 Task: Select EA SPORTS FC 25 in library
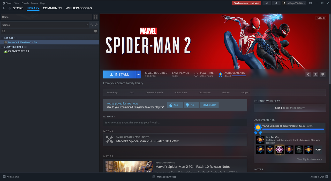50,51
